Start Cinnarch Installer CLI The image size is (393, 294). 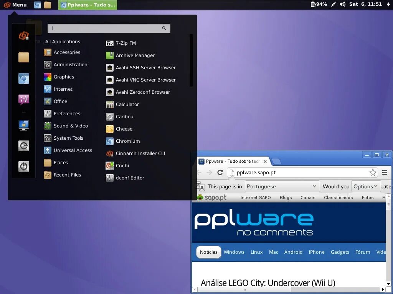tap(135, 154)
